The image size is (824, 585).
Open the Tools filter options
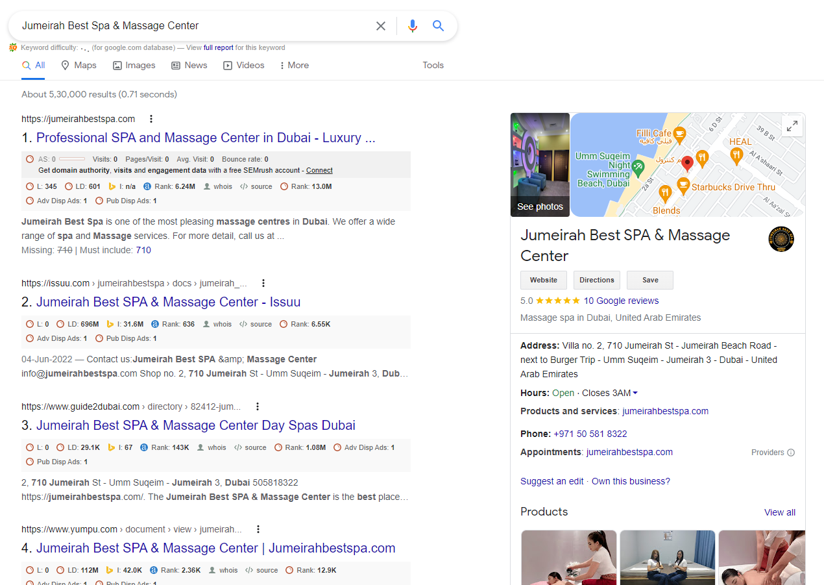pyautogui.click(x=433, y=65)
